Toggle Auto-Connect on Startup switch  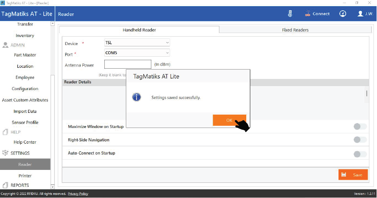(x=360, y=154)
